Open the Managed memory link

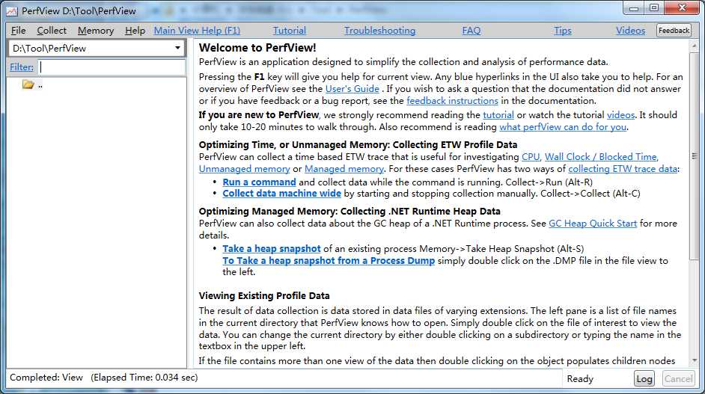pos(344,169)
